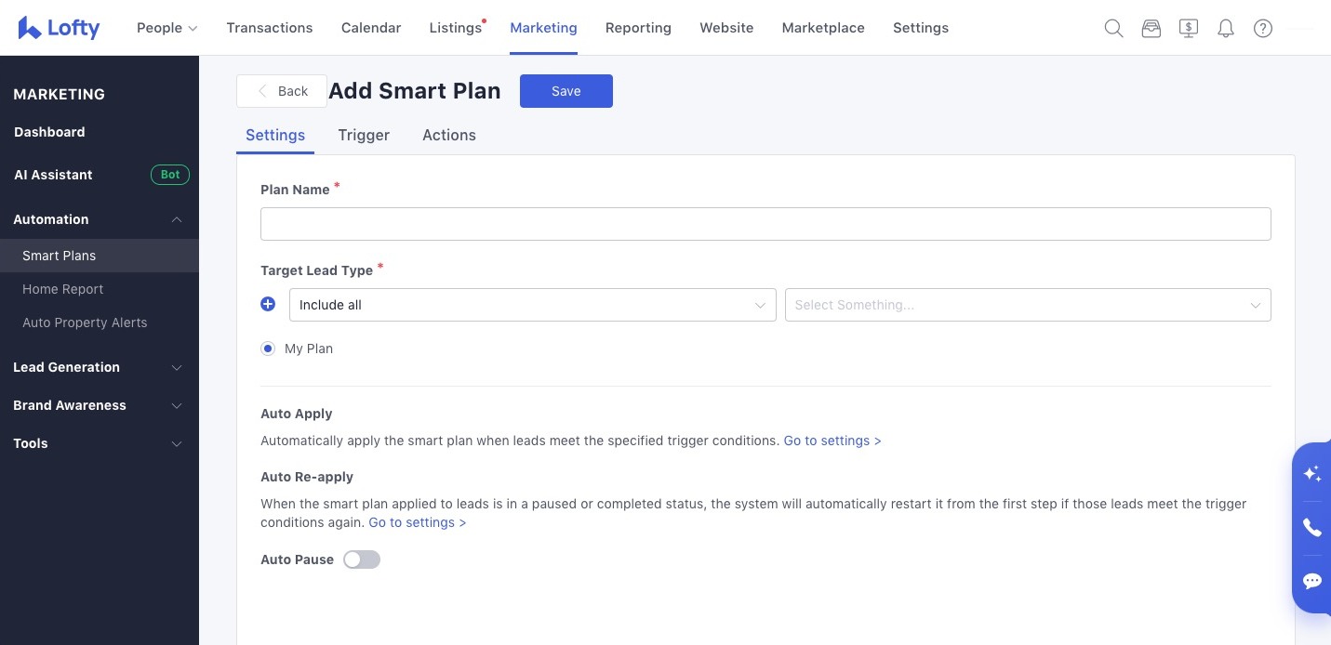Image resolution: width=1331 pixels, height=645 pixels.
Task: Switch to the Trigger tab
Action: point(364,135)
